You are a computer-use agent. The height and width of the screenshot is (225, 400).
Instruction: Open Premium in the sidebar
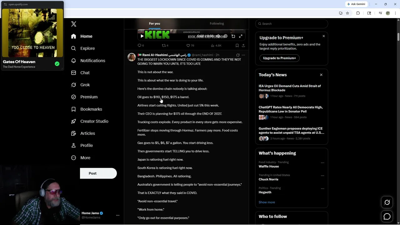(x=84, y=97)
